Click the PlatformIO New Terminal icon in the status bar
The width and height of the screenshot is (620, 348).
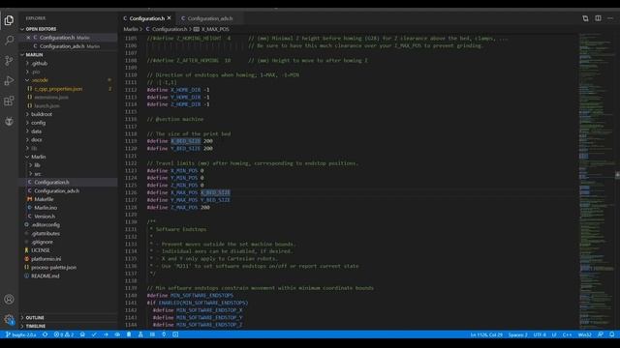(175, 334)
